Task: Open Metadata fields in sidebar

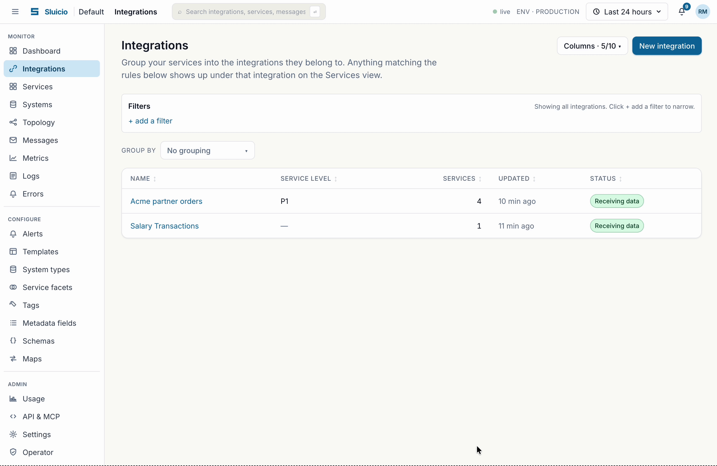Action: (52, 323)
